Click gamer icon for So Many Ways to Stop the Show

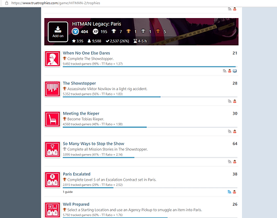click(235, 162)
